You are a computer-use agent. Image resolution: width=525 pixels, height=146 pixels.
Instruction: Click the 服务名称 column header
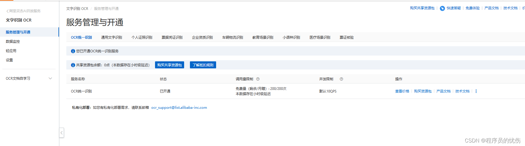point(78,79)
